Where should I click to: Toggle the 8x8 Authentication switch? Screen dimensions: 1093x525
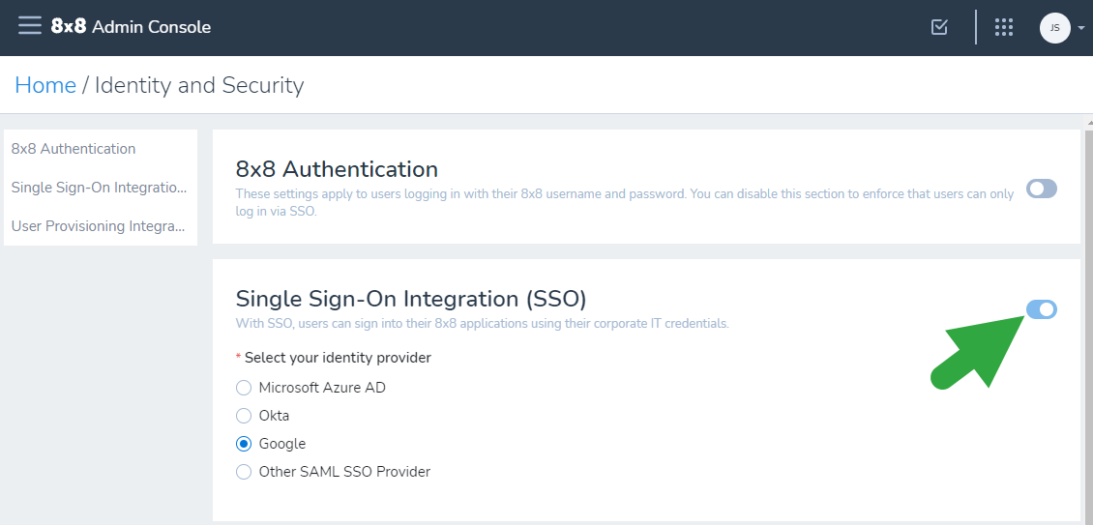click(1042, 189)
